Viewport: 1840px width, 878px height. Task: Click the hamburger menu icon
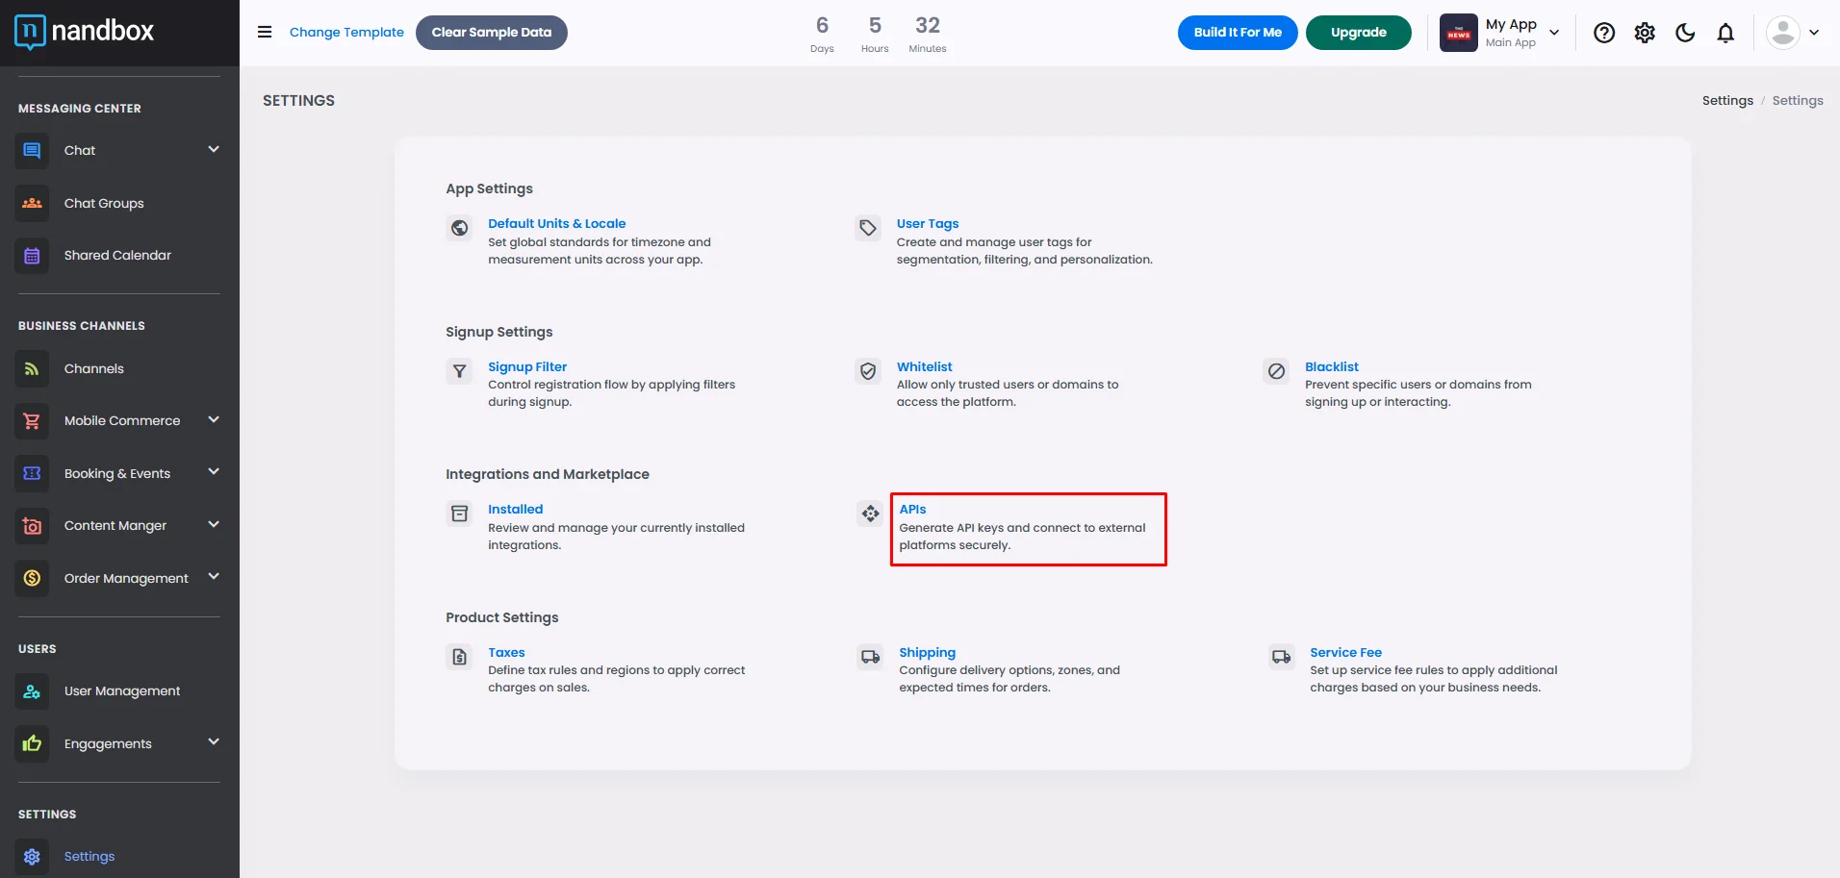265,32
